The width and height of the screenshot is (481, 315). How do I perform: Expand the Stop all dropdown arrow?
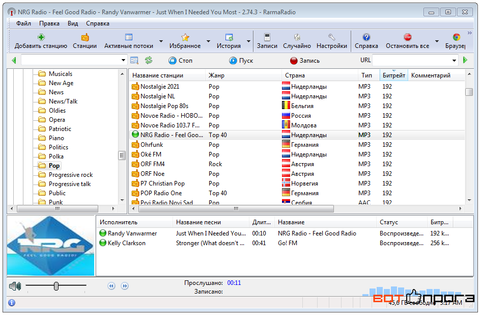pos(437,41)
